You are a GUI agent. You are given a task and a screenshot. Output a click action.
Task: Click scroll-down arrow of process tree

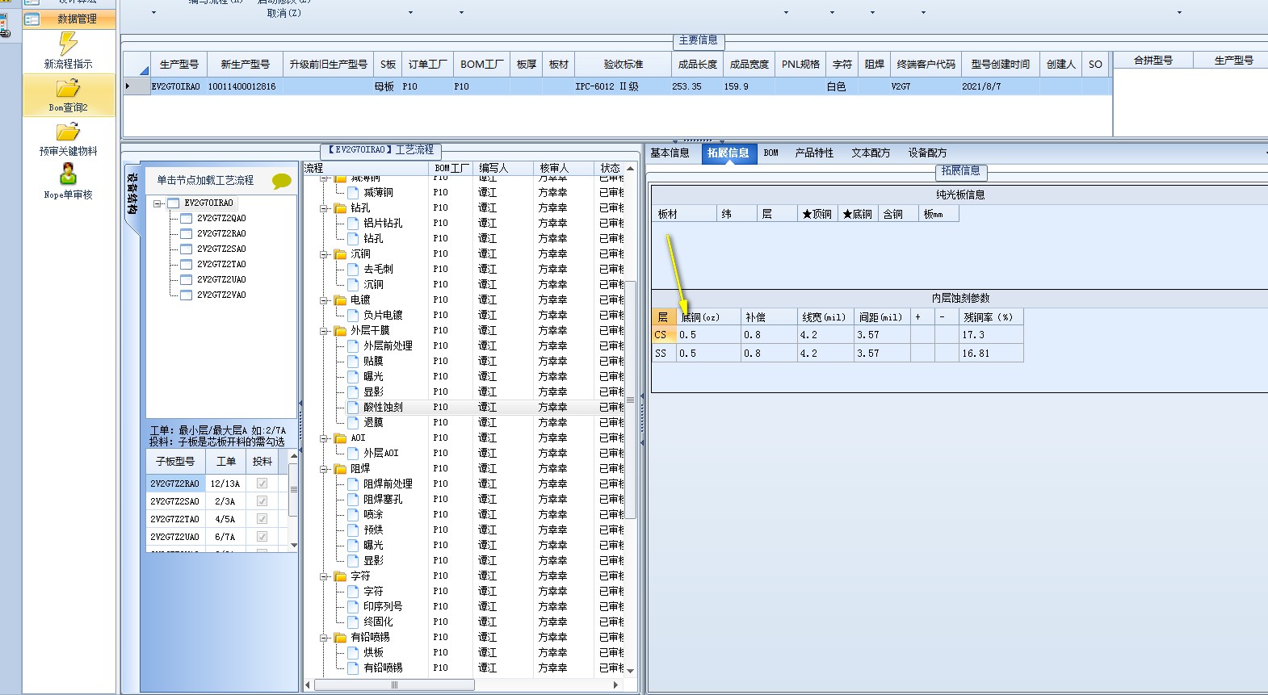(x=631, y=671)
